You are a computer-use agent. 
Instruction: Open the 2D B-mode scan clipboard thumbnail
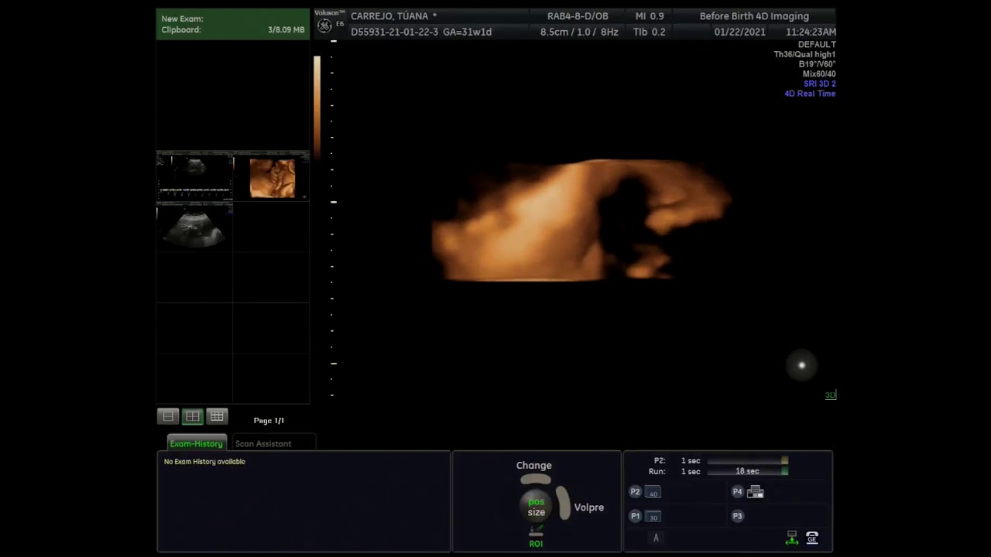pyautogui.click(x=194, y=227)
